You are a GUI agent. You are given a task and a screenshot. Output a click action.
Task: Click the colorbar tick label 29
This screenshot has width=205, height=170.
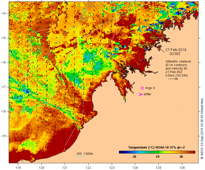coord(158,157)
